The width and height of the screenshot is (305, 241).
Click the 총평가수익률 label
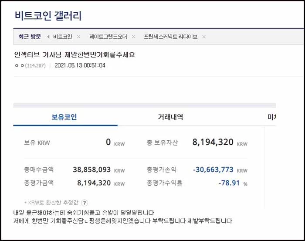[164, 183]
